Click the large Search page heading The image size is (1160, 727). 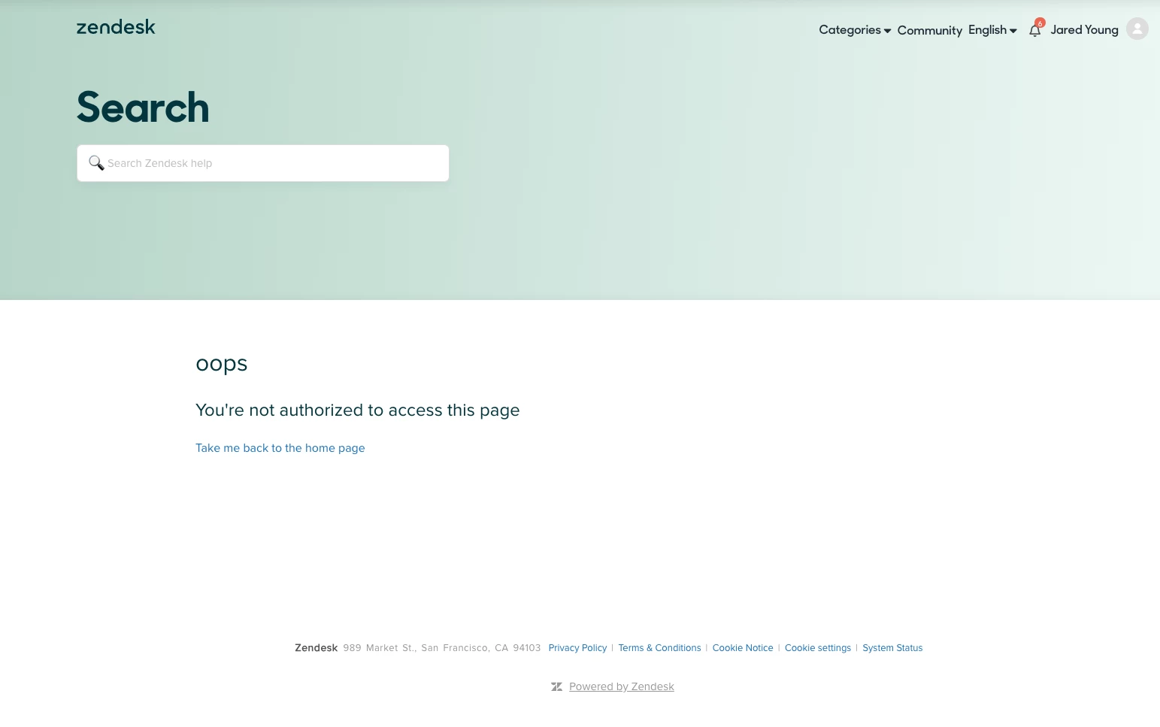click(143, 107)
